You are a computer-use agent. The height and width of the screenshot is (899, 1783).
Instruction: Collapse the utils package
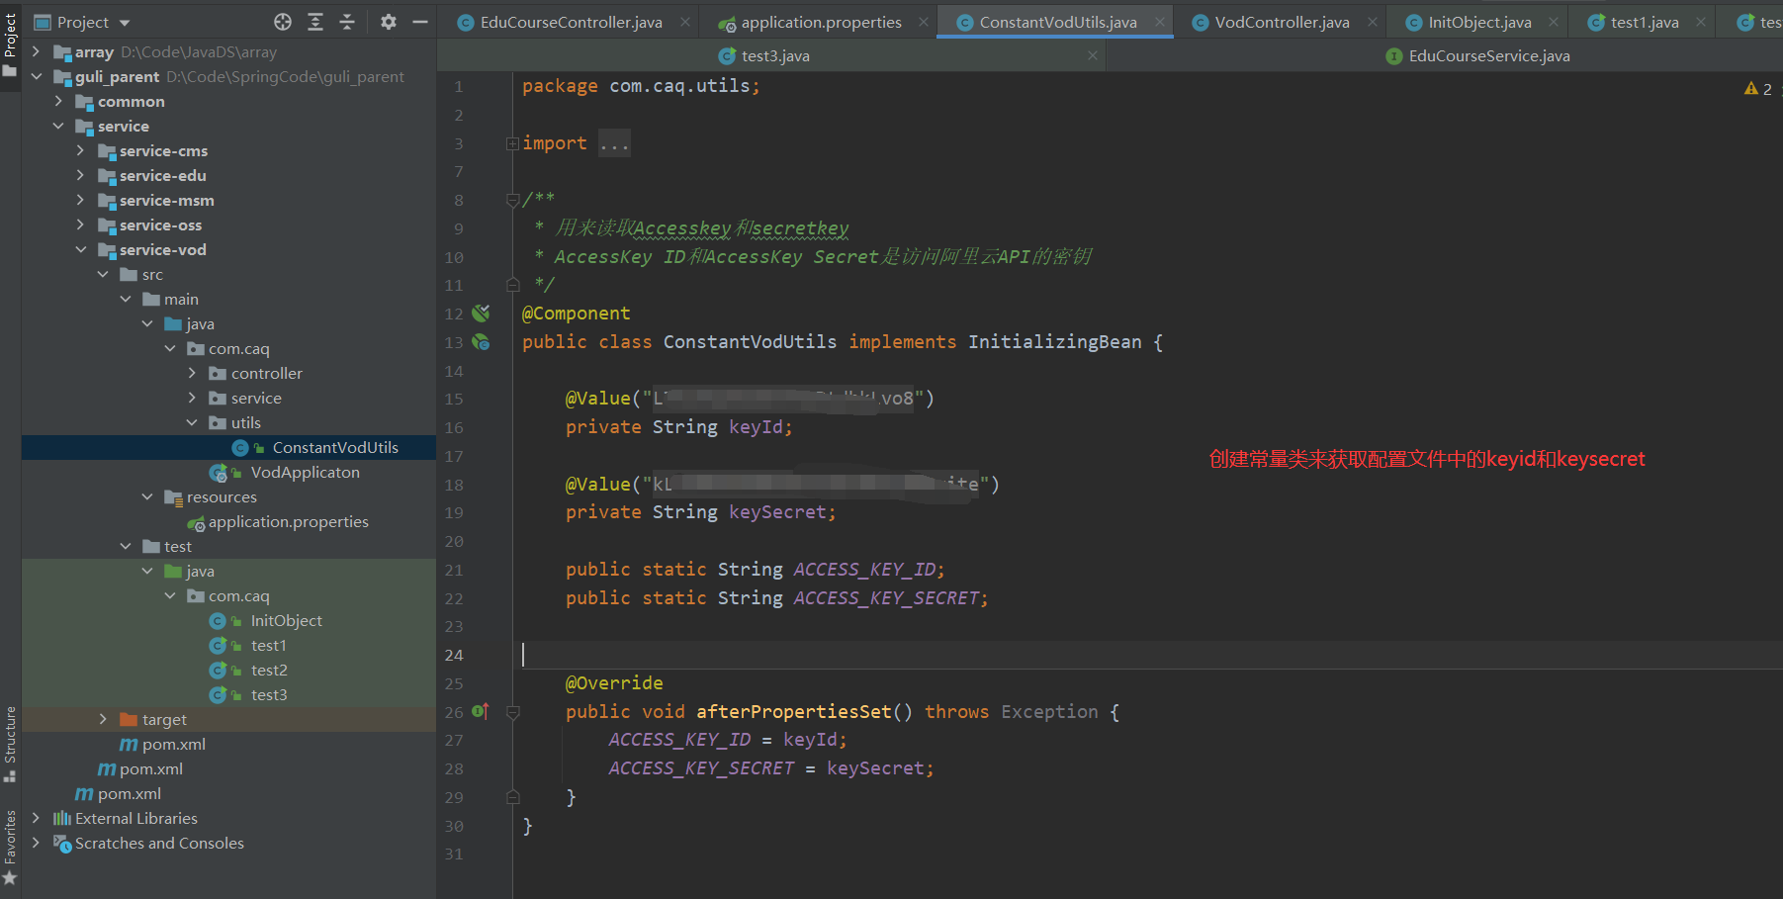192,422
